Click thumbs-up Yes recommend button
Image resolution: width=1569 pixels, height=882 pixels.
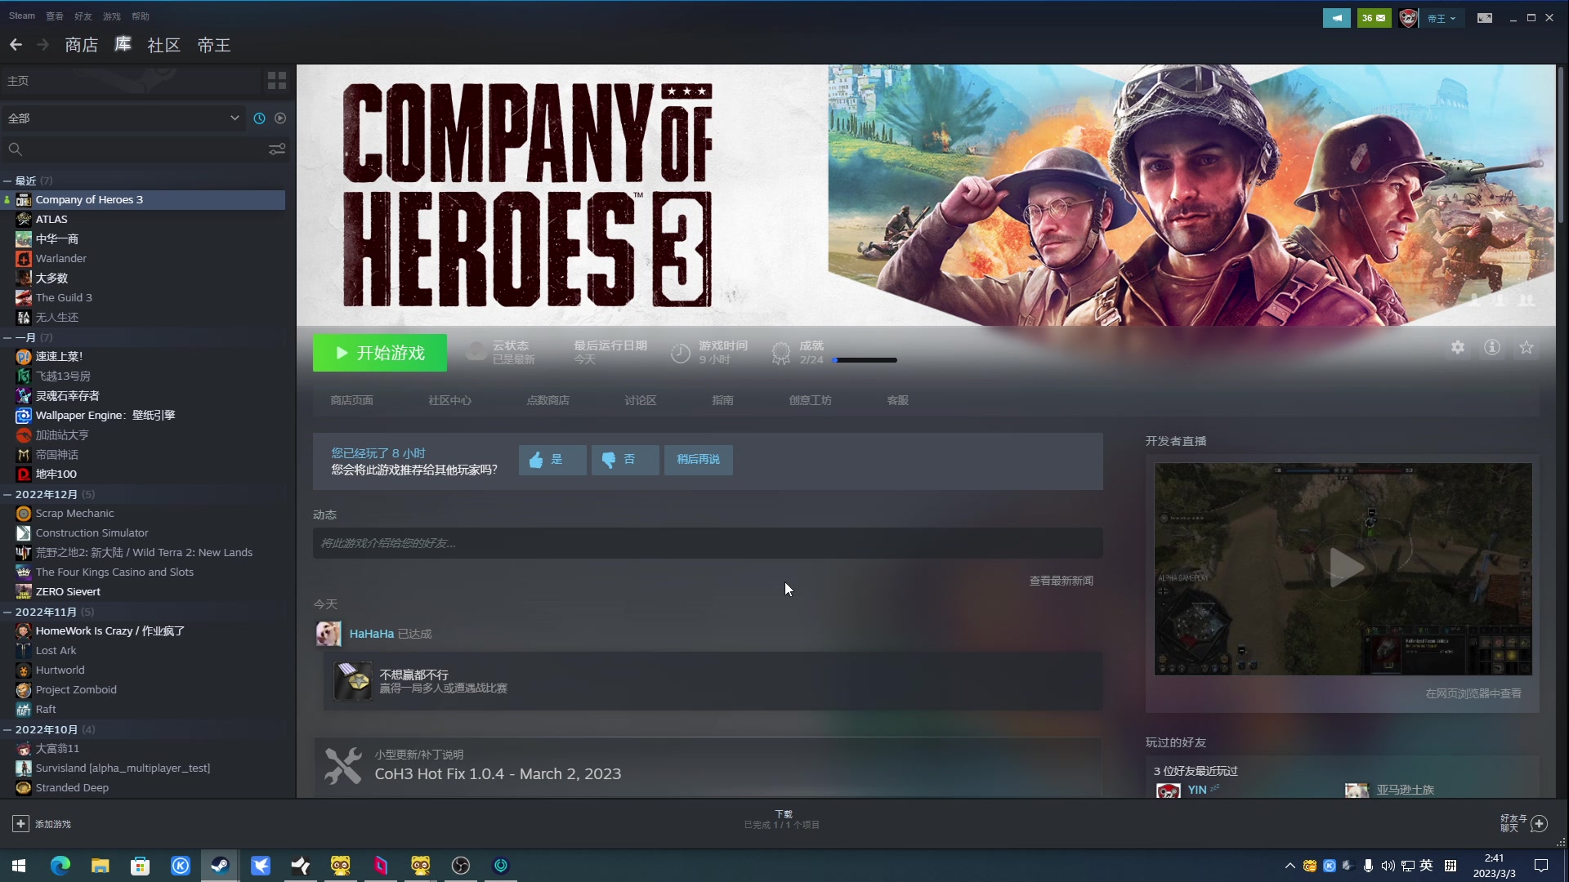tap(552, 460)
